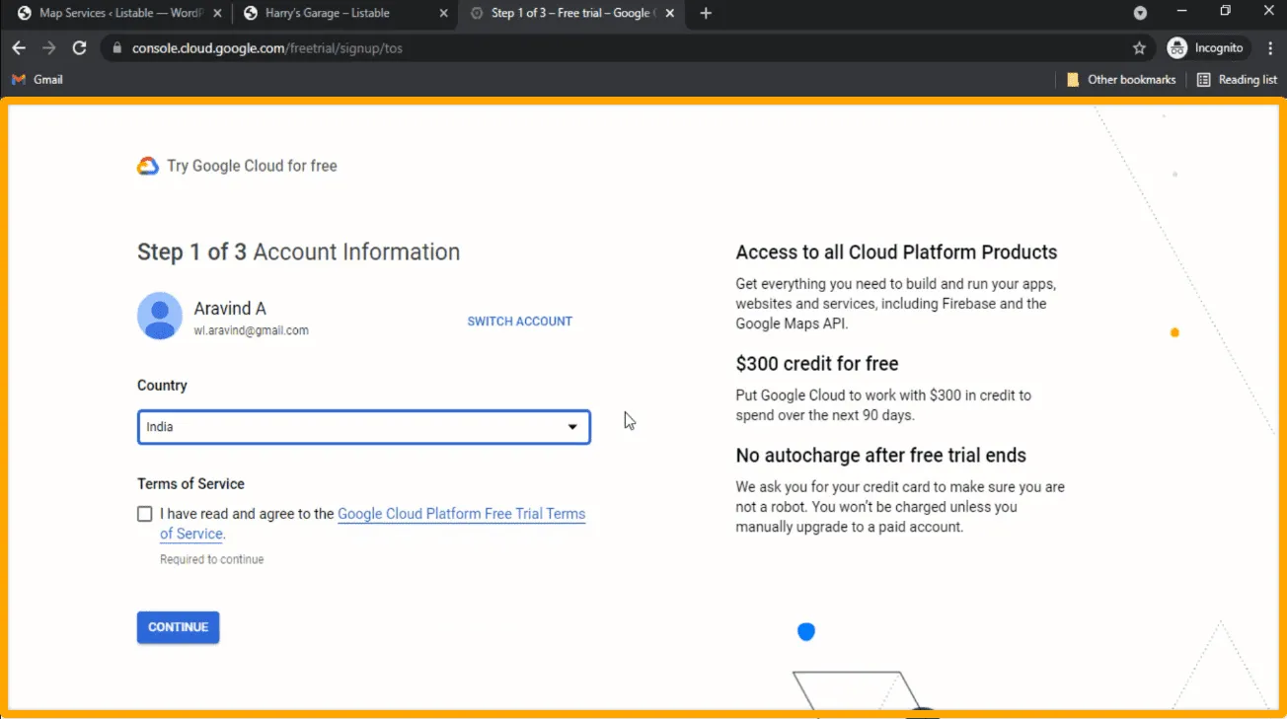
Task: Open the tab search dropdown arrow
Action: pyautogui.click(x=1140, y=14)
